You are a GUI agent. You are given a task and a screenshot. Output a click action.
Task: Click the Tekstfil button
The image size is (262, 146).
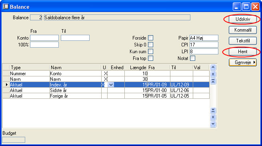[x=243, y=41]
